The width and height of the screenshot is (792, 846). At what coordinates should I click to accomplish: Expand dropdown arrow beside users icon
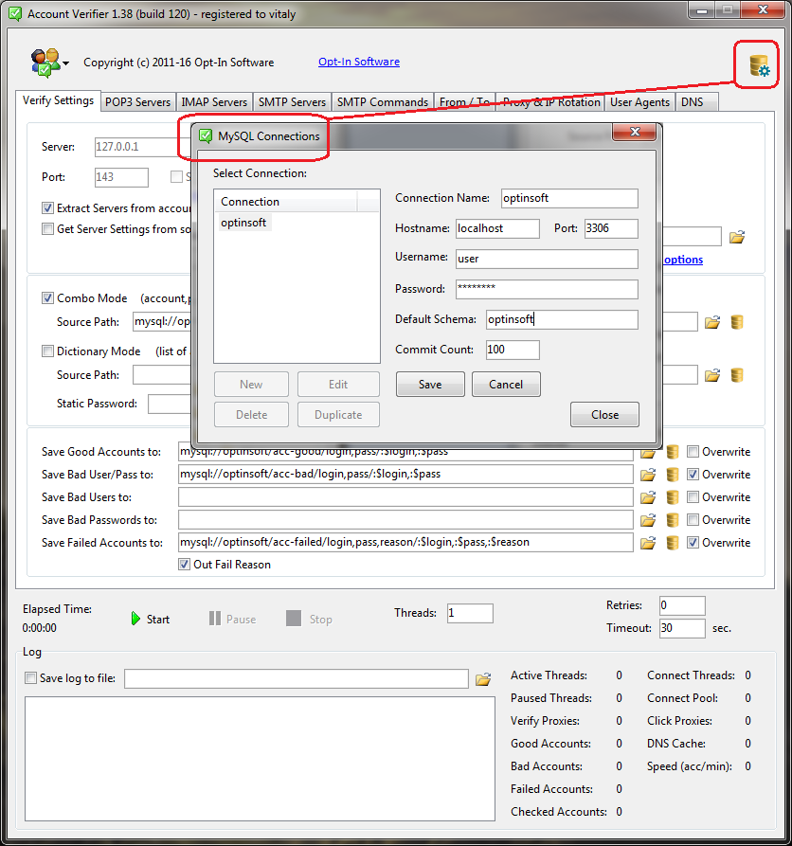click(66, 64)
